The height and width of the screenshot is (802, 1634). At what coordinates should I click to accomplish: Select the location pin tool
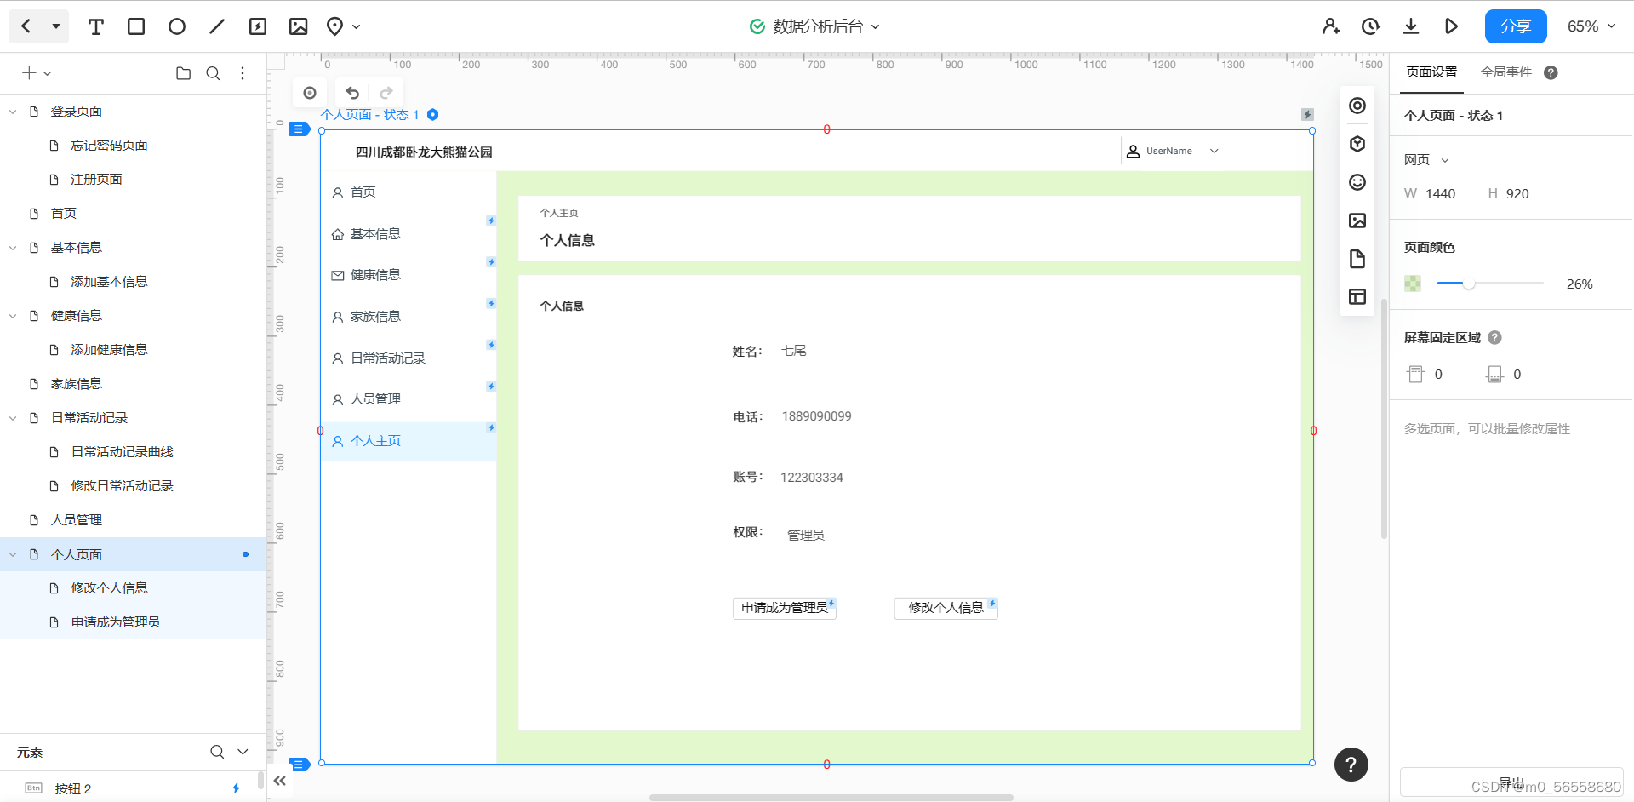click(335, 26)
